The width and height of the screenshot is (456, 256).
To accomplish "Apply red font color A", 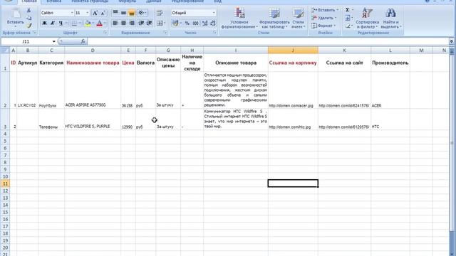I will (100, 23).
